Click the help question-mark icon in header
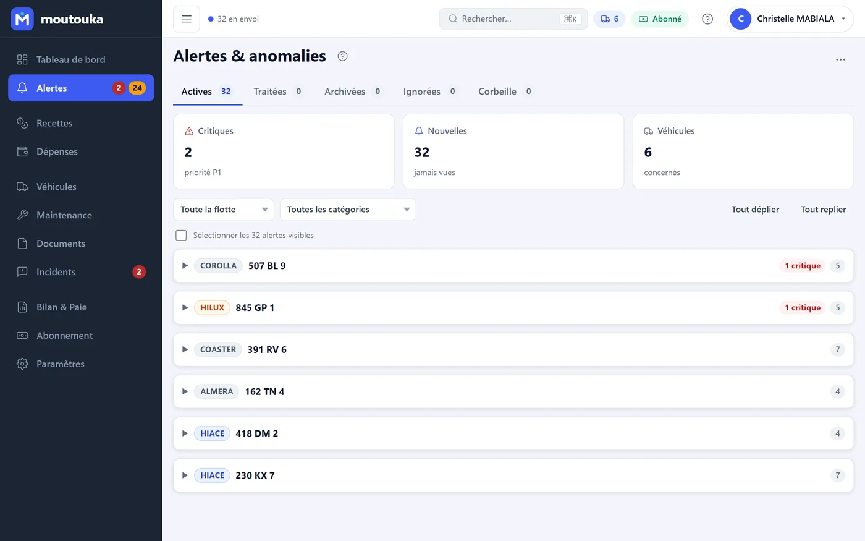The height and width of the screenshot is (541, 865). (707, 19)
